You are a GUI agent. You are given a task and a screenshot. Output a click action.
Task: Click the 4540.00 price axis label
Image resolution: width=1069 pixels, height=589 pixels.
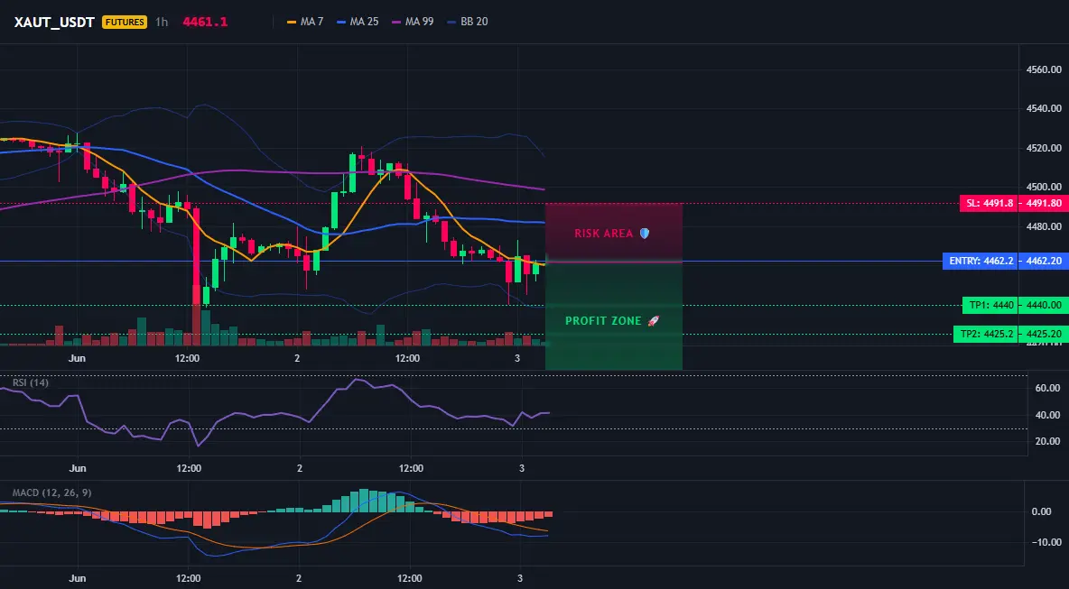(1044, 108)
